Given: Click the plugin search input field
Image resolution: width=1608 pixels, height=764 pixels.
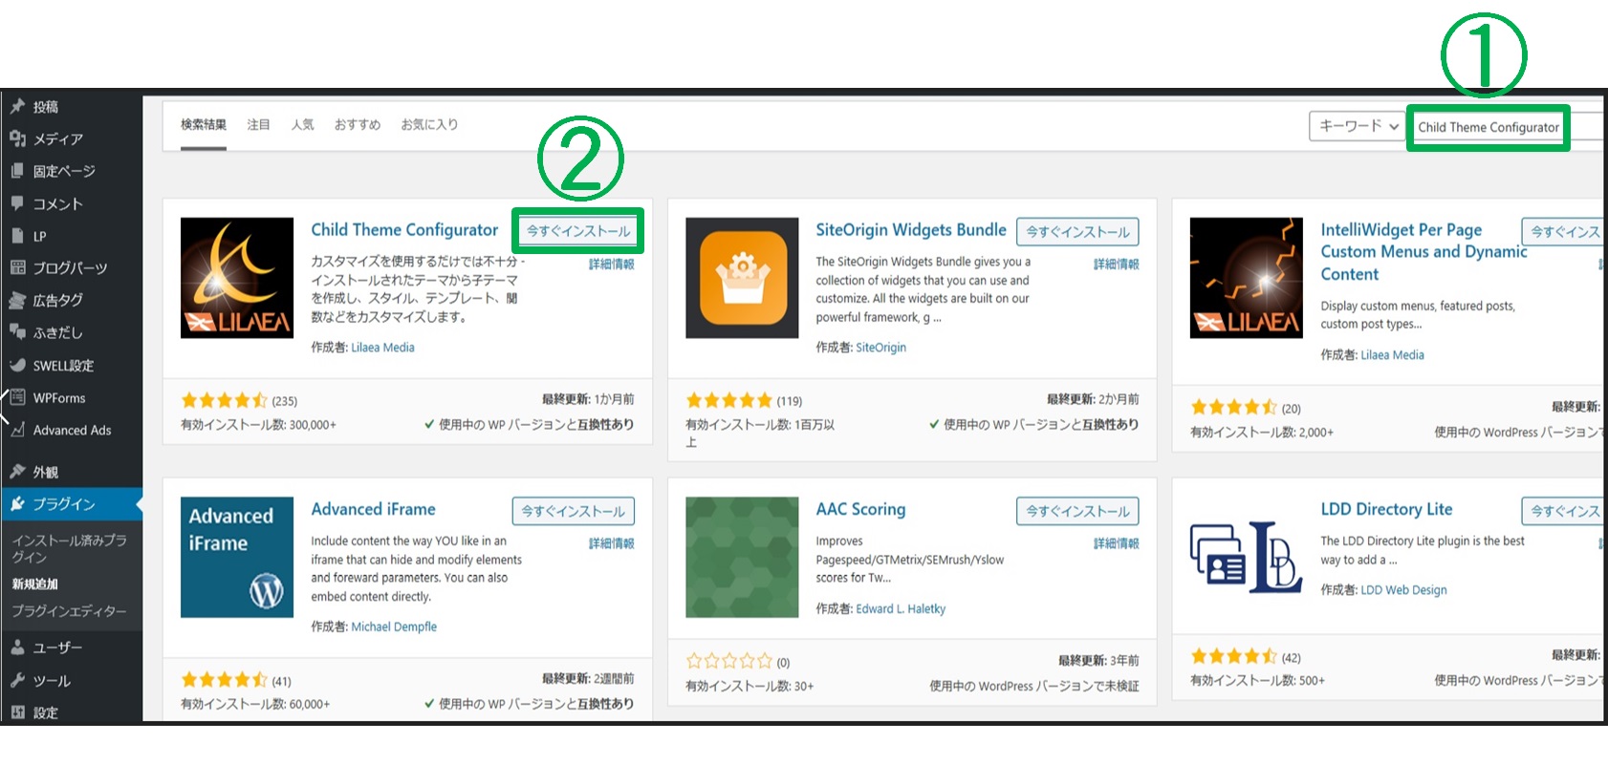Looking at the screenshot, I should (x=1488, y=128).
